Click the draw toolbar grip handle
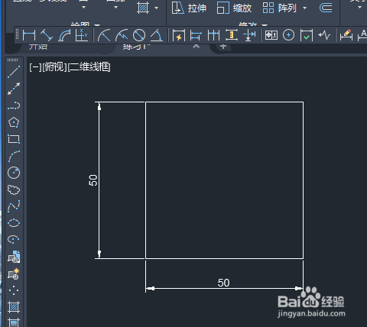The width and height of the screenshot is (367, 327). (x=13, y=60)
